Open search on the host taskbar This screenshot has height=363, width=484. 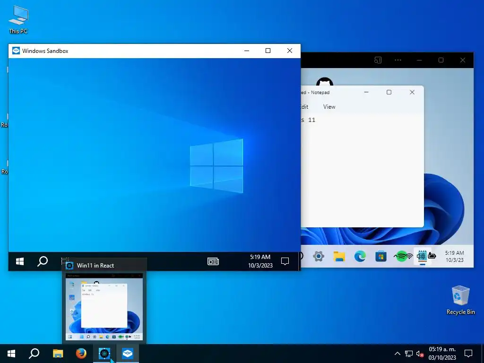tap(34, 354)
